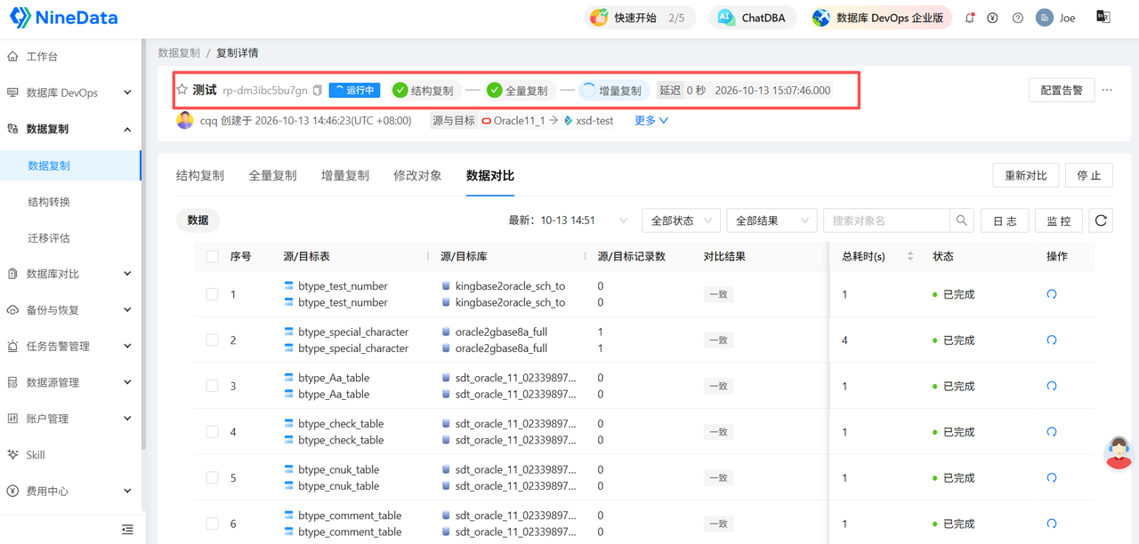Re-compare row 2 btype_special_character
Viewport: 1139px width, 544px height.
(1052, 340)
